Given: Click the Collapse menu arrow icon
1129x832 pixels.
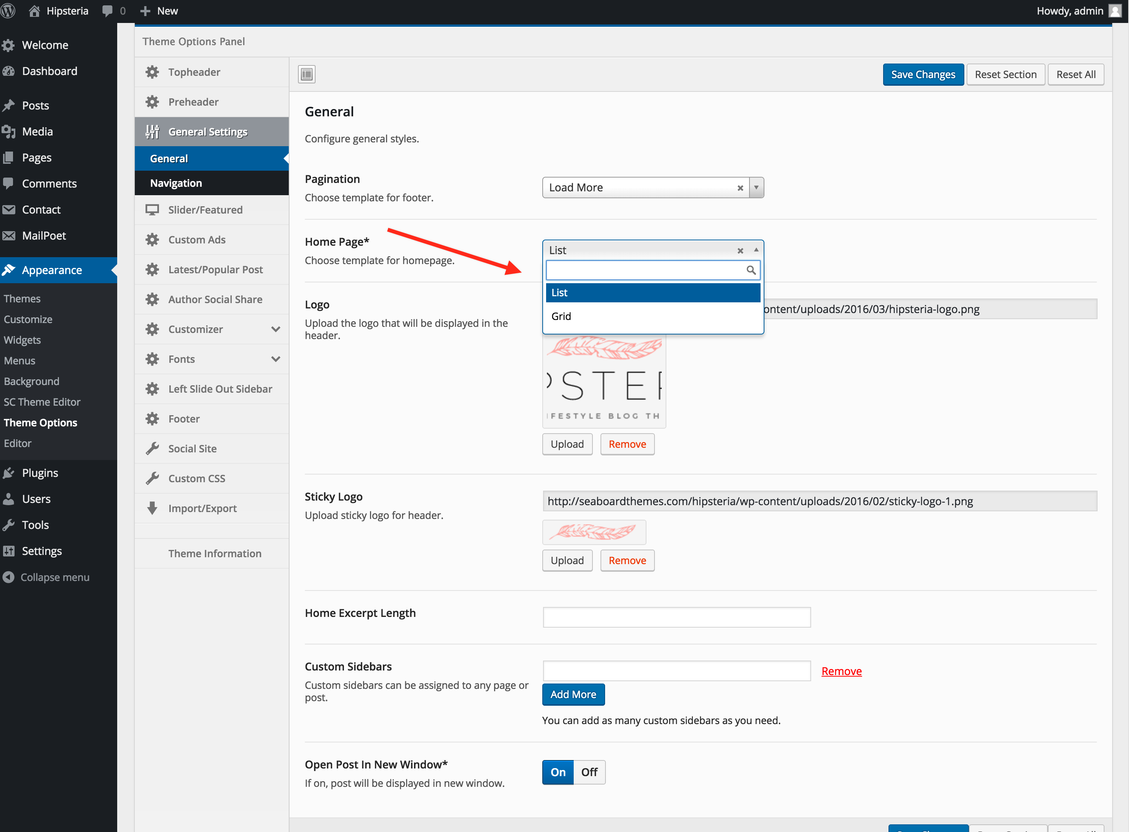Looking at the screenshot, I should 8,577.
